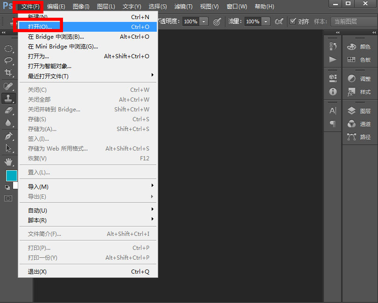The height and width of the screenshot is (303, 378).
Task: Select the Lasso tool
Action: click(x=8, y=60)
